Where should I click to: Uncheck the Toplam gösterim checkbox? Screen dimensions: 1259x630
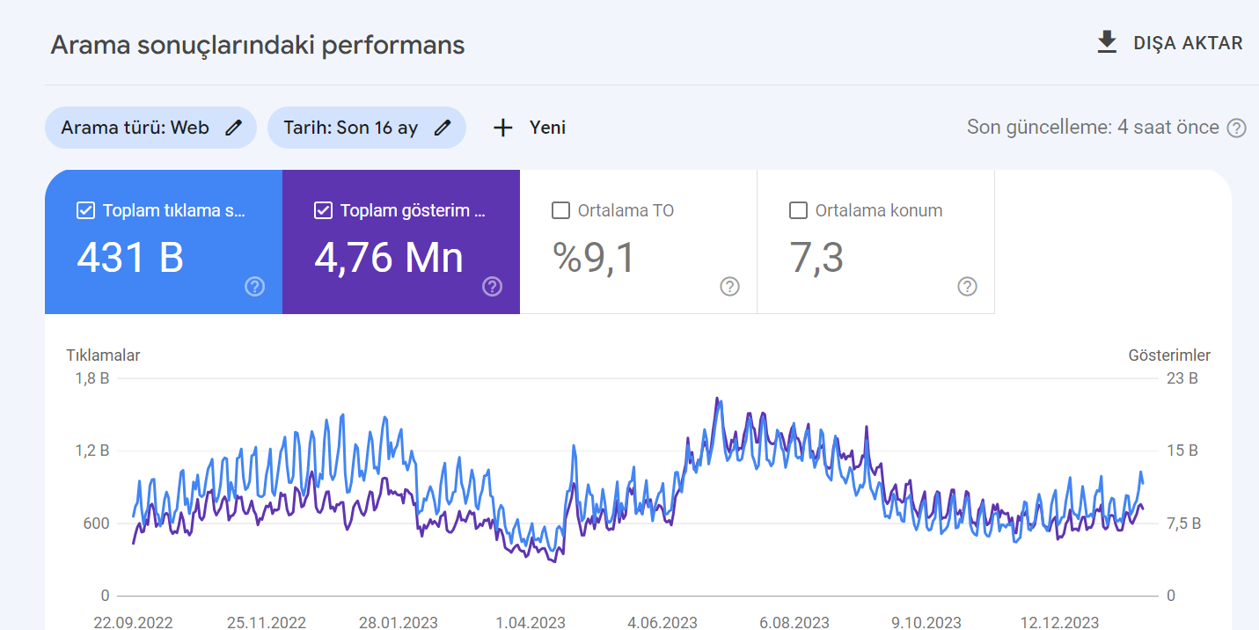tap(323, 210)
